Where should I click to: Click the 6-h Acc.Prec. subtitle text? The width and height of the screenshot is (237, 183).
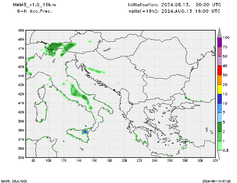[x=35, y=11]
